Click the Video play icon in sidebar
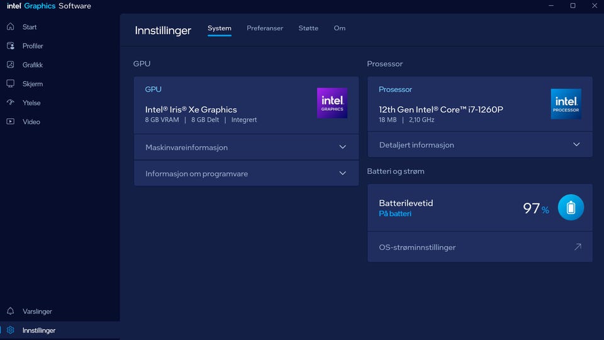604x340 pixels. pos(11,122)
